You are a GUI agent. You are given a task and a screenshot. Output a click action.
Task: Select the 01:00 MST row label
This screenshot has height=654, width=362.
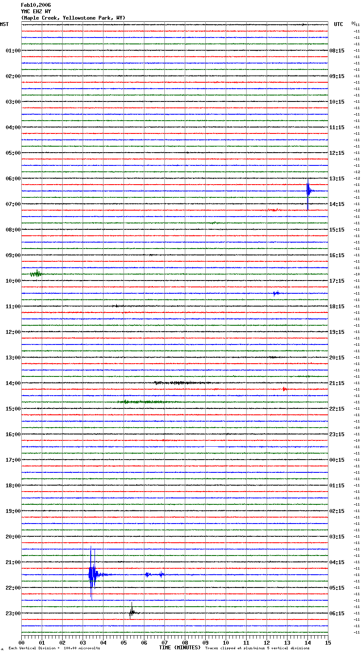click(x=13, y=51)
